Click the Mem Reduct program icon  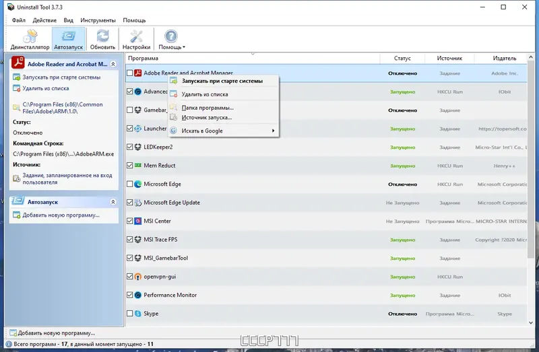(x=138, y=166)
